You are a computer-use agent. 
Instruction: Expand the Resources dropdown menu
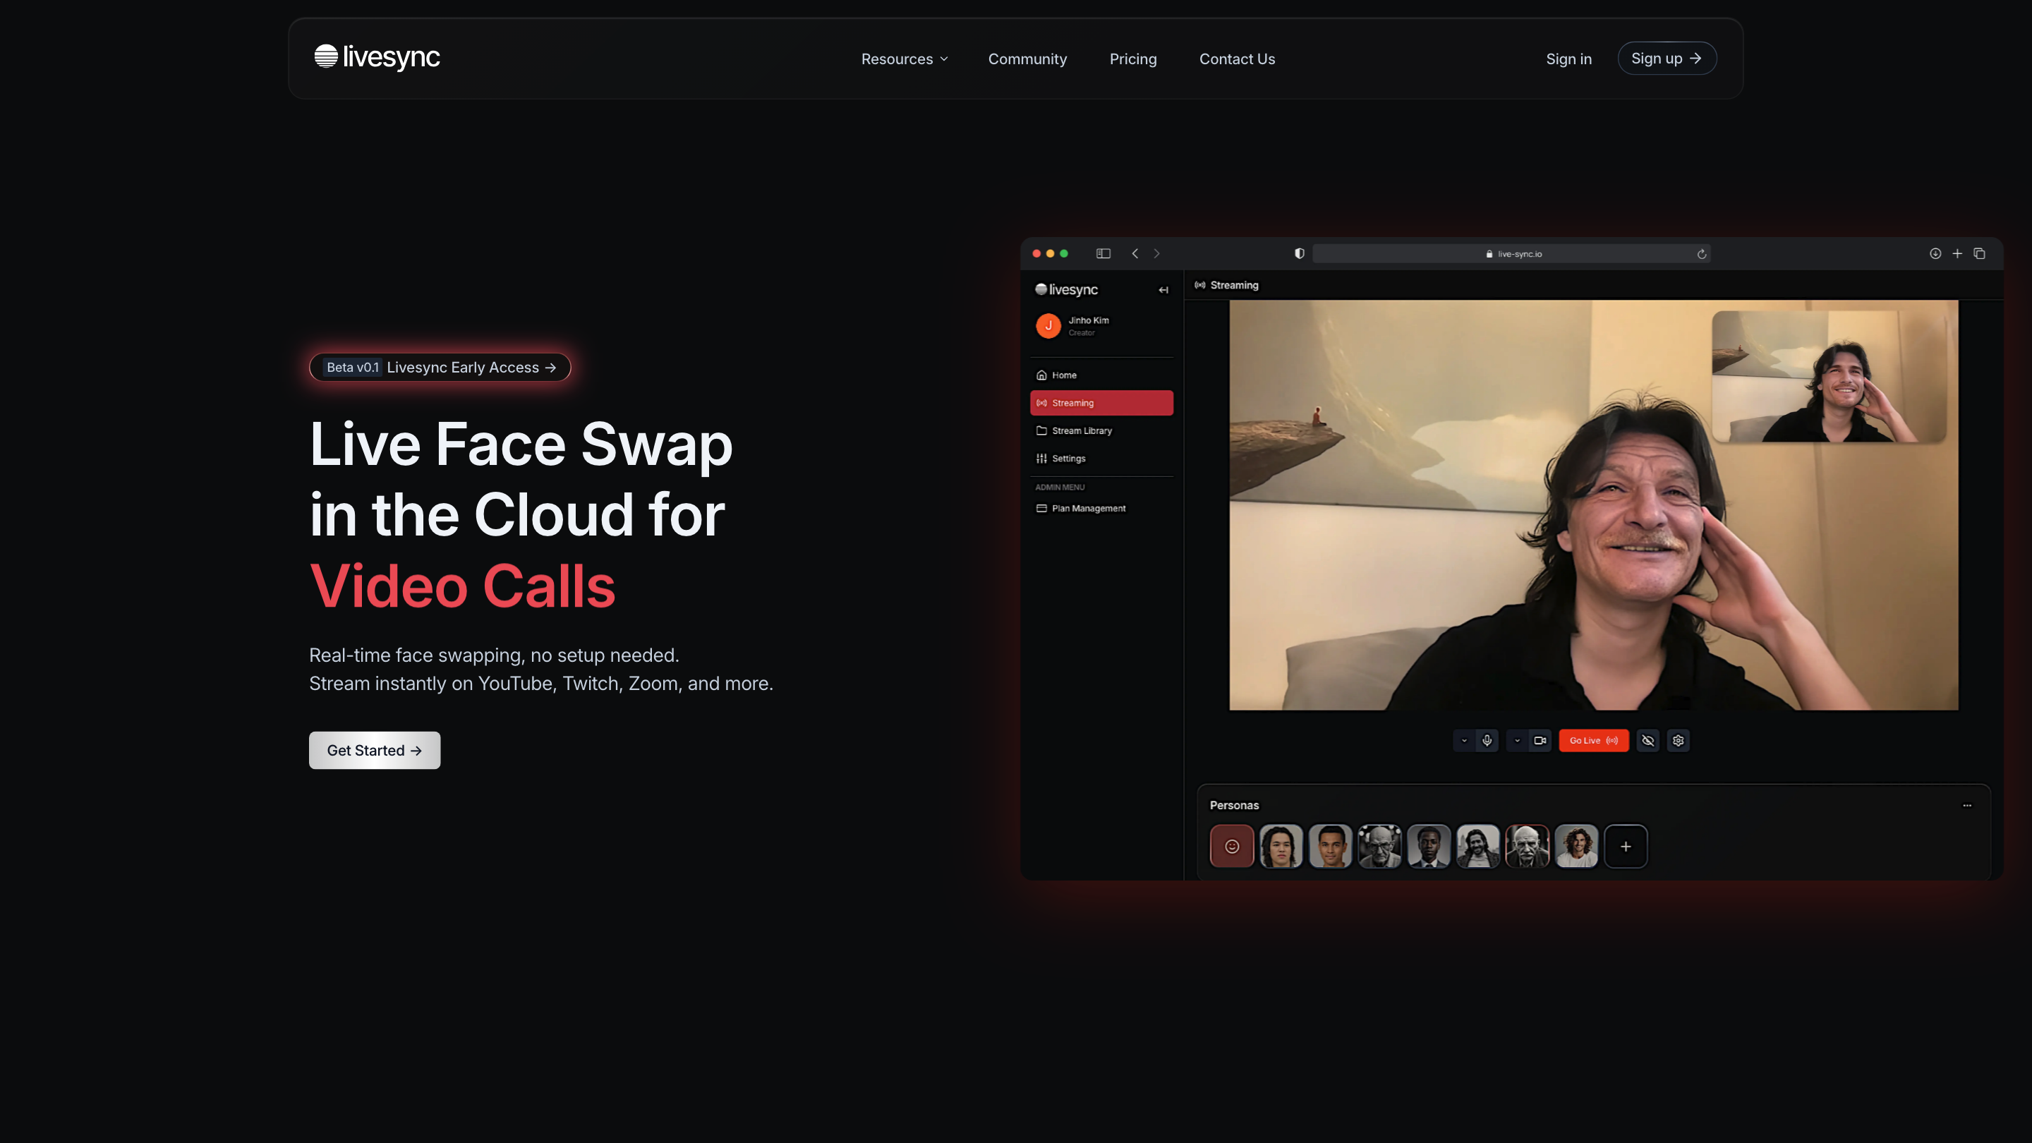click(904, 59)
